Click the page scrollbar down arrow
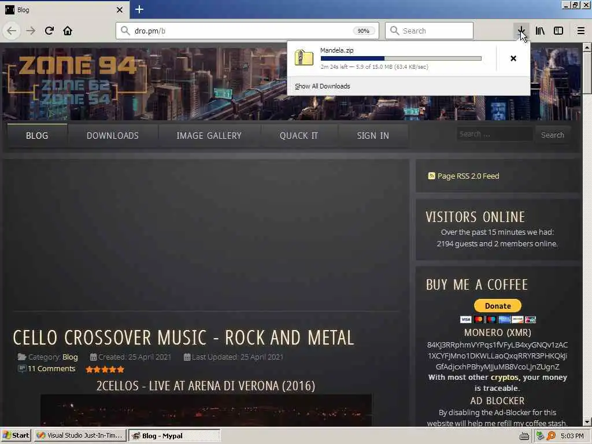 pyautogui.click(x=587, y=422)
